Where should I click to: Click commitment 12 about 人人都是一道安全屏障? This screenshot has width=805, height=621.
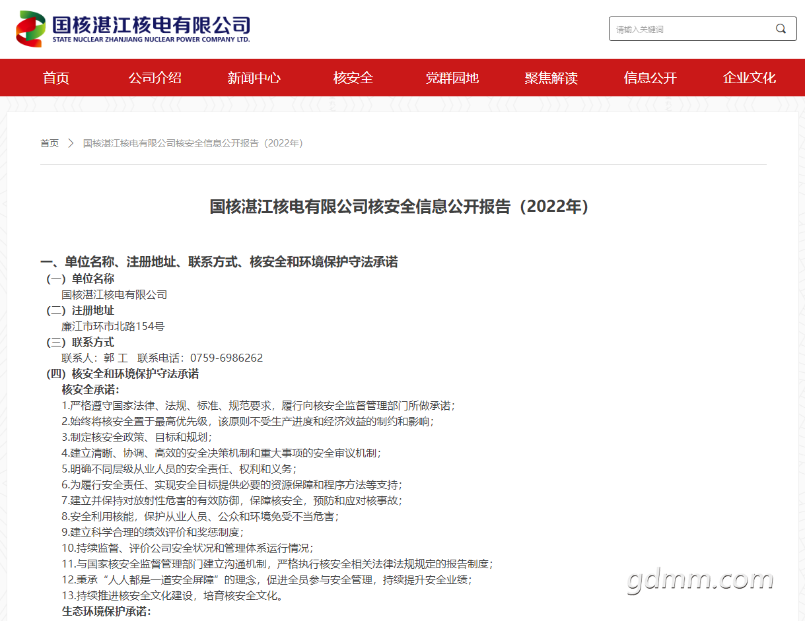[267, 579]
